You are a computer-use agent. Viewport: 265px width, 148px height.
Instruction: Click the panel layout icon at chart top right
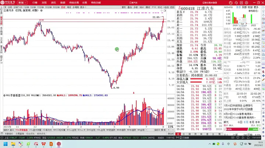[165, 11]
